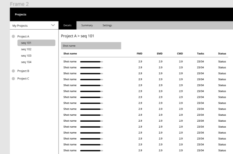This screenshot has width=233, height=154.
Task: Sort by the Tasks column header
Action: pos(200,53)
